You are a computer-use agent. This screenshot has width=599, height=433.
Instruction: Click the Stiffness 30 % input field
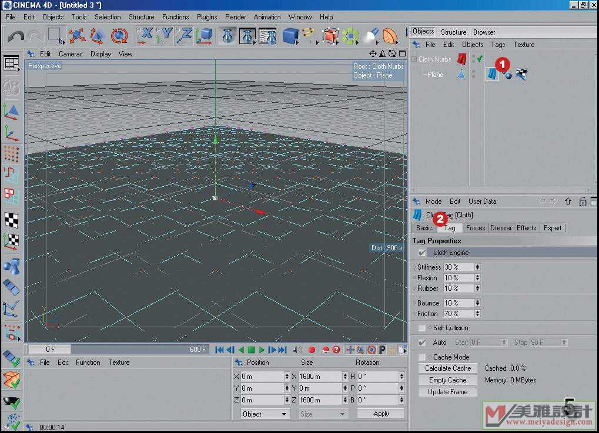tap(459, 267)
